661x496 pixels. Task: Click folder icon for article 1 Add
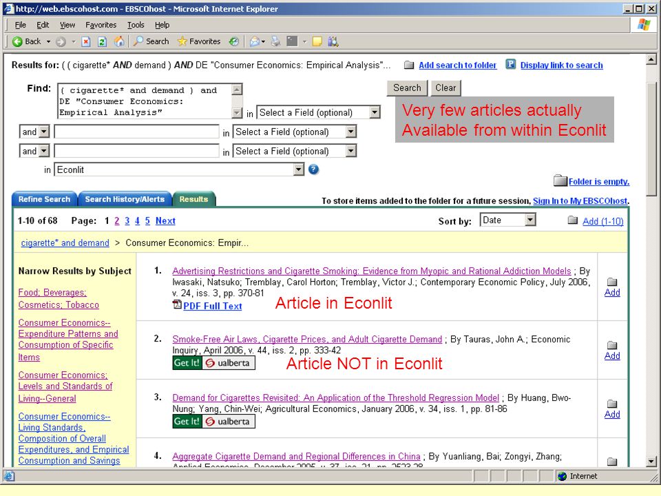pyautogui.click(x=612, y=282)
